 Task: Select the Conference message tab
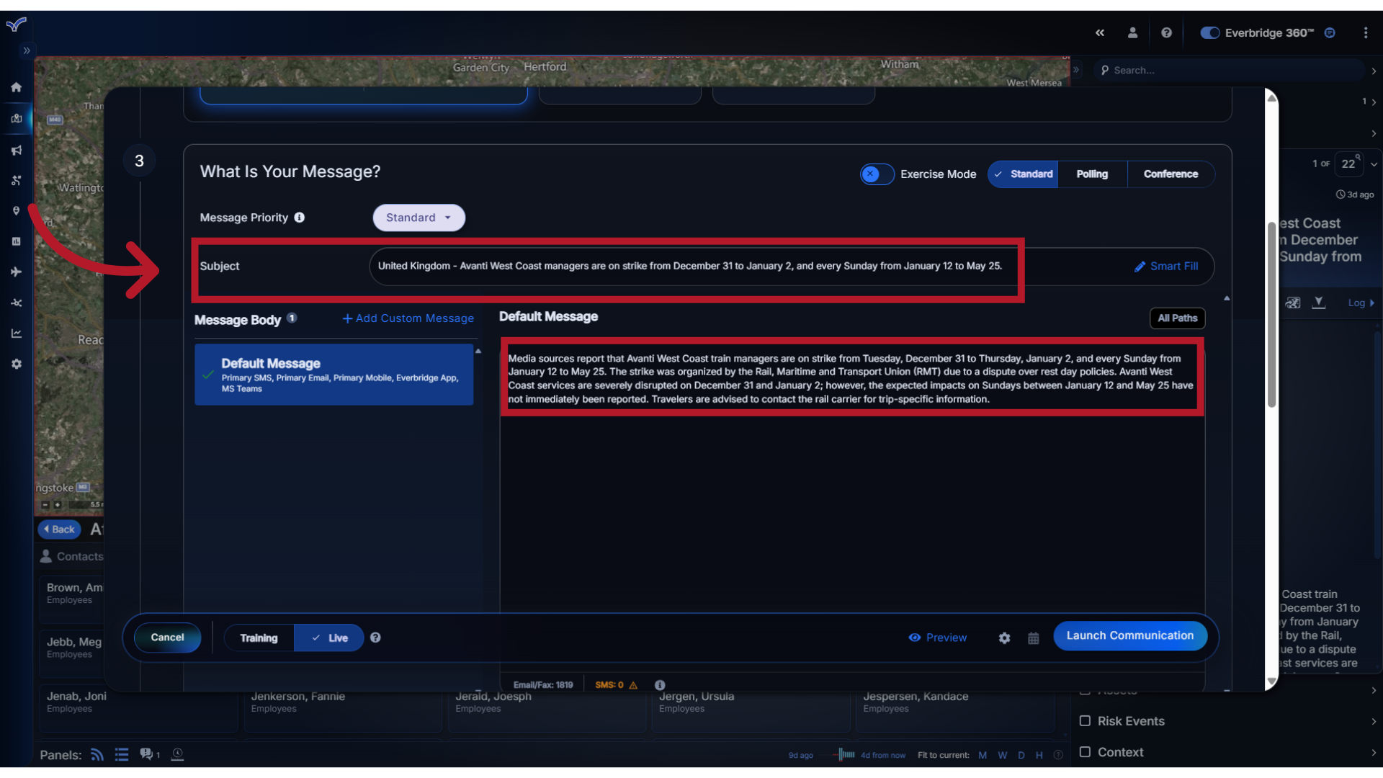pos(1171,173)
